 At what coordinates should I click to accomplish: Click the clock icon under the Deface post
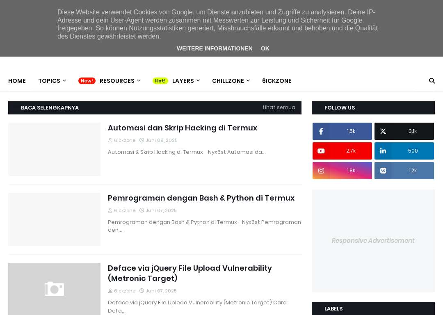tap(142, 291)
